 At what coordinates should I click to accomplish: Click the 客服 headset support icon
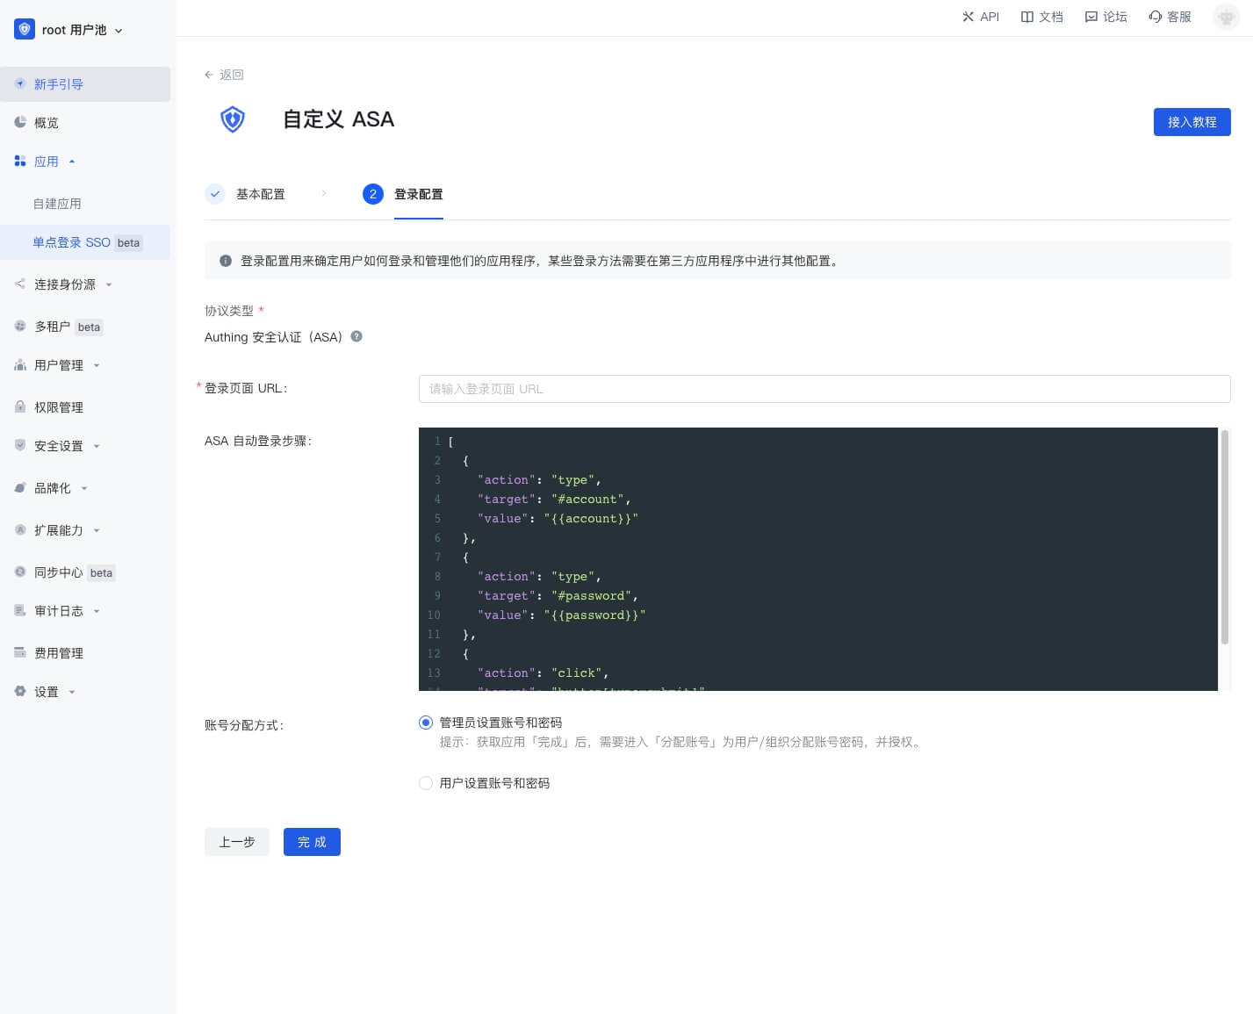1155,17
